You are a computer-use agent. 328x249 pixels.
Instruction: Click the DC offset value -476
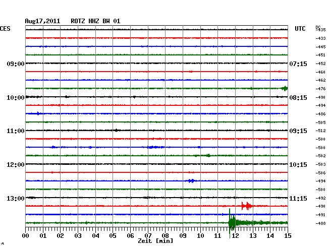click(x=320, y=89)
